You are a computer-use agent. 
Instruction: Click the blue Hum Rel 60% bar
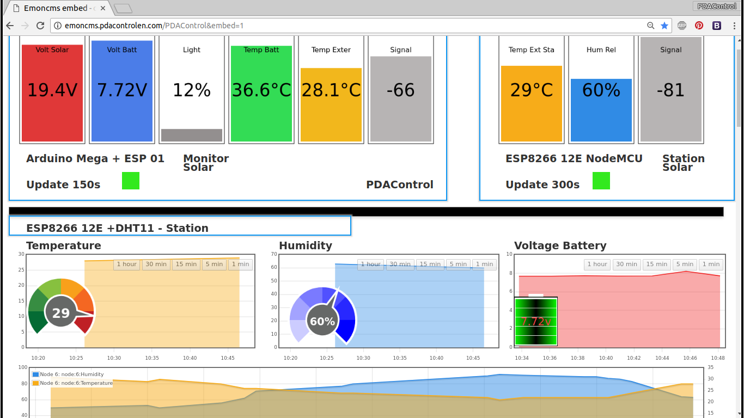[601, 110]
